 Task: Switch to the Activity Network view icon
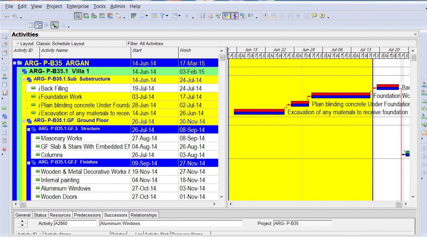click(x=46, y=25)
